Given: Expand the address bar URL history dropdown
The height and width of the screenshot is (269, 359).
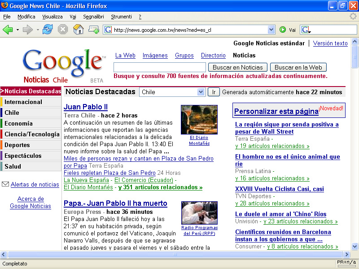Looking at the screenshot, I should point(271,30).
